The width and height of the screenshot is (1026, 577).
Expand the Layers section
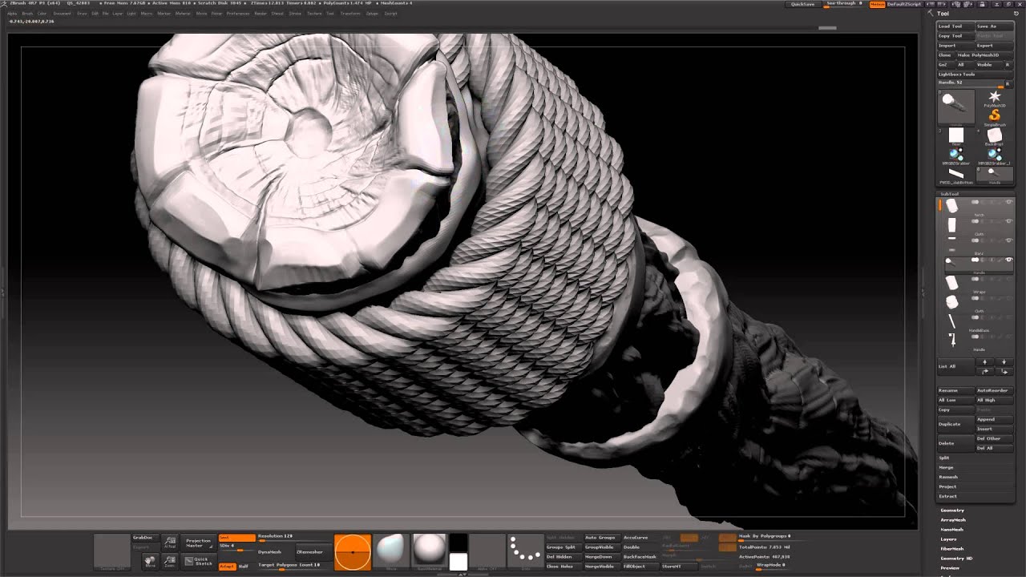pos(948,539)
